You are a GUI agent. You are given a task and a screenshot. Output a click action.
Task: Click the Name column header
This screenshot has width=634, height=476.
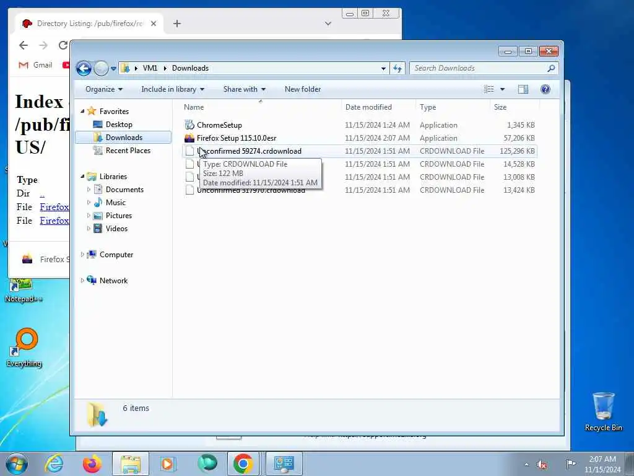261,107
